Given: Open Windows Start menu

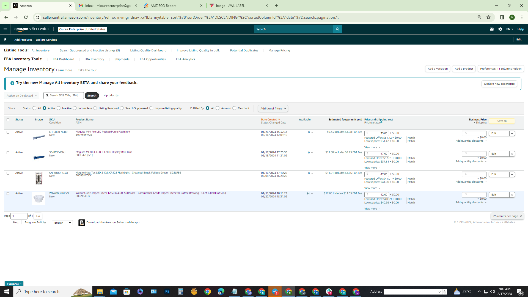Looking at the screenshot, I should pyautogui.click(x=7, y=291).
